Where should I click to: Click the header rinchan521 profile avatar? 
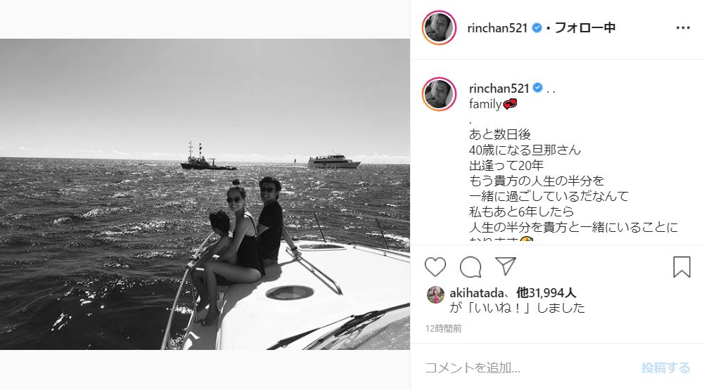tap(439, 28)
